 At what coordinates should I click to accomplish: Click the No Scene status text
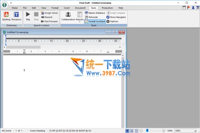coord(7,131)
